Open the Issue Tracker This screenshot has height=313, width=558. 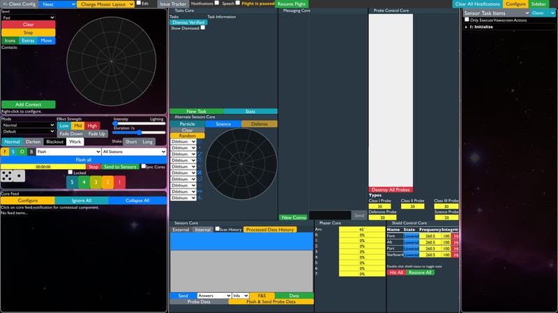tap(173, 4)
